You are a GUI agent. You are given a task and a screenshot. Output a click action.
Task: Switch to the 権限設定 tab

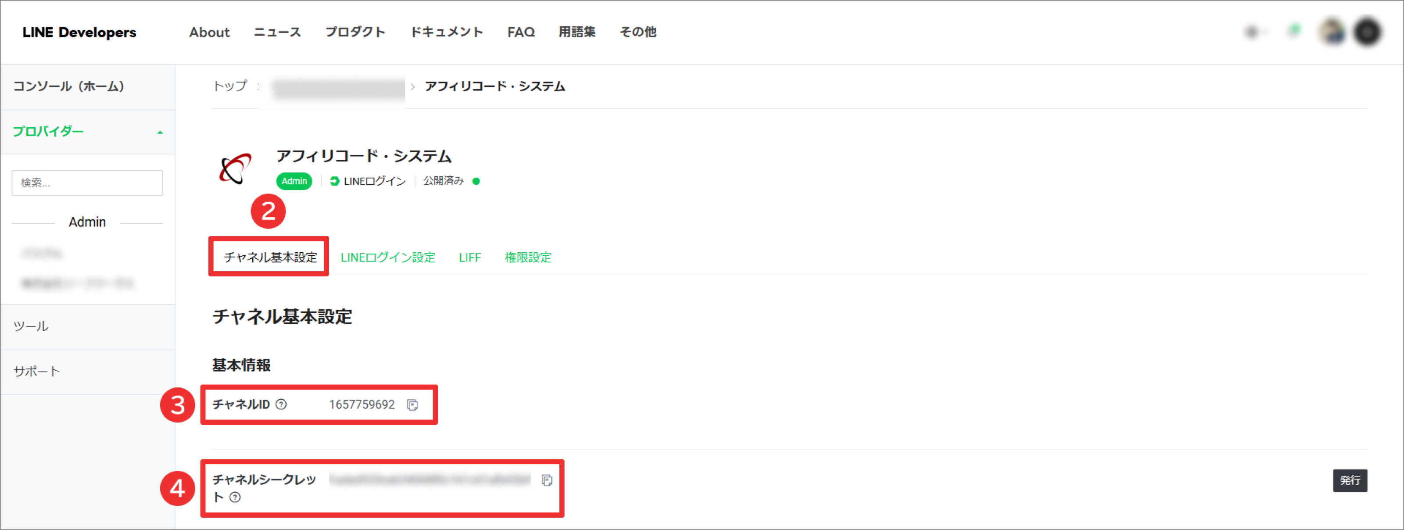click(528, 258)
